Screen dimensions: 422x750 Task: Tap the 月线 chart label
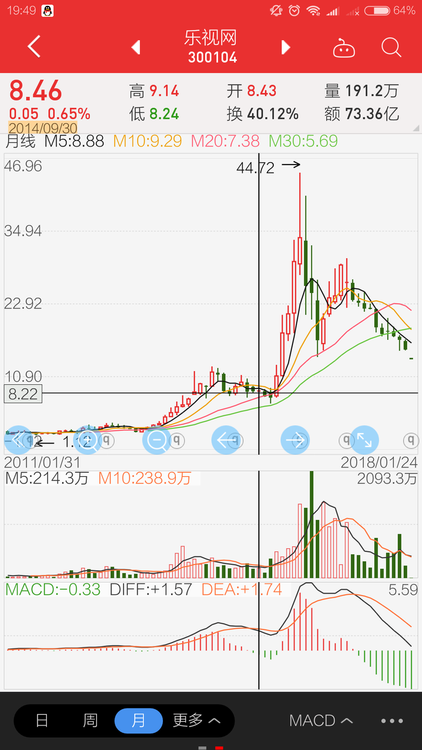coord(21,141)
